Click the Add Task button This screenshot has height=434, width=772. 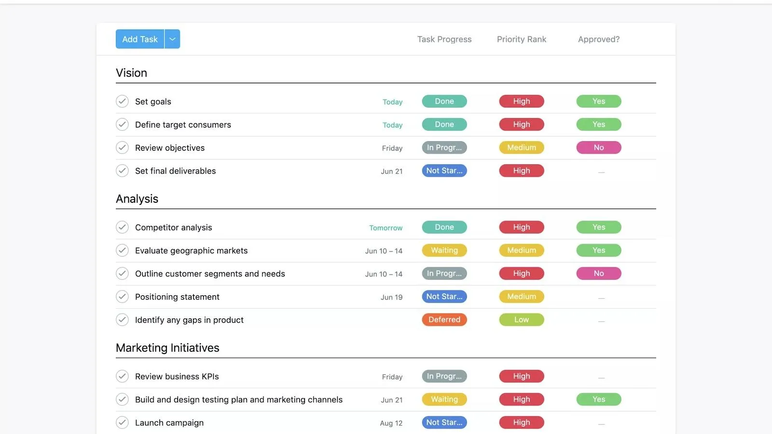point(140,39)
